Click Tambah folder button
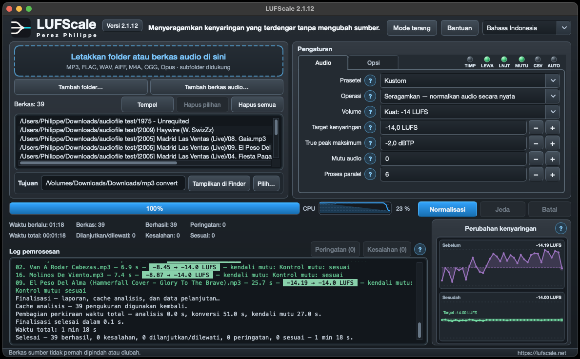The width and height of the screenshot is (580, 359). click(x=80, y=87)
